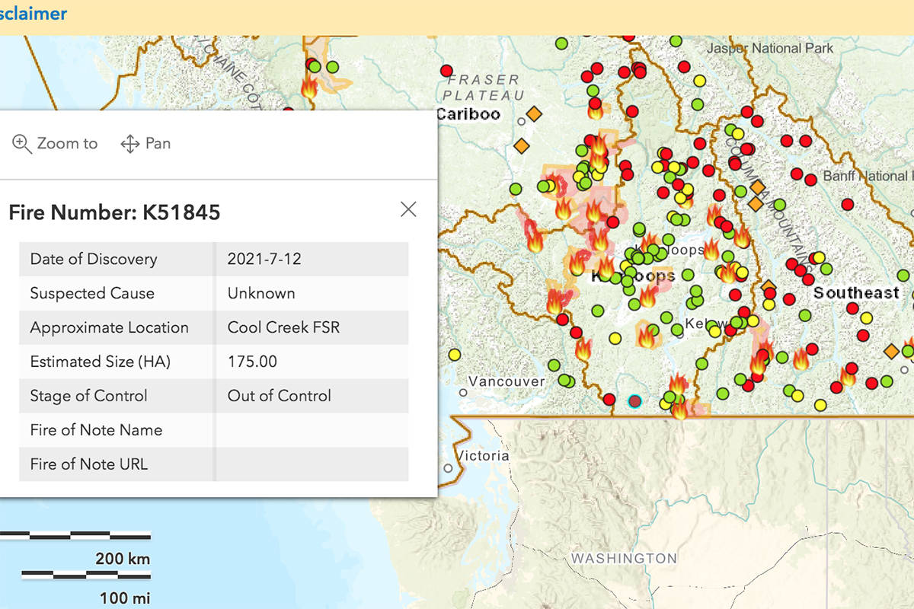The height and width of the screenshot is (609, 914).
Task: Activate the Pan tool in popup
Action: [x=145, y=144]
